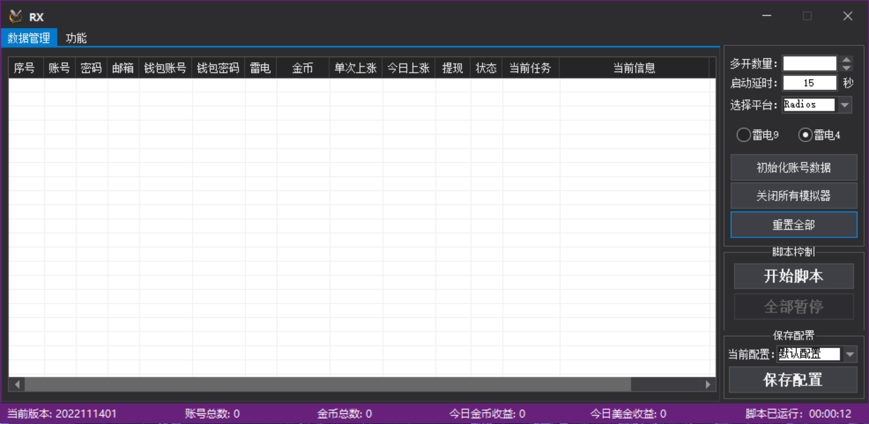The height and width of the screenshot is (424, 869).
Task: Click 当前版本: 2022111401 in status bar
Action: click(62, 414)
